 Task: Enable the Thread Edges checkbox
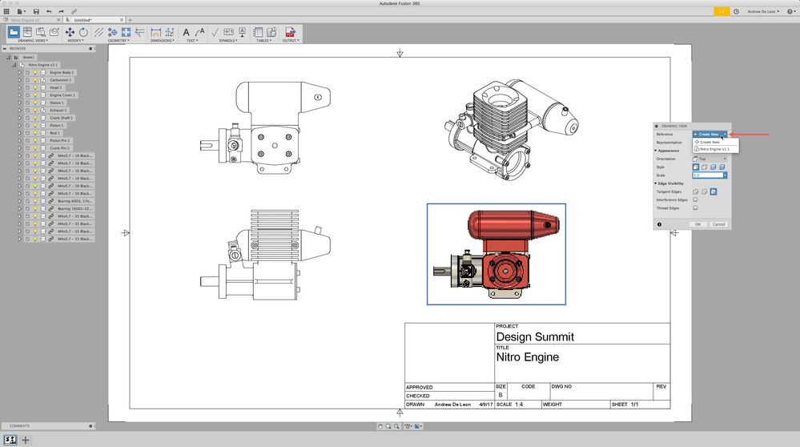(695, 208)
